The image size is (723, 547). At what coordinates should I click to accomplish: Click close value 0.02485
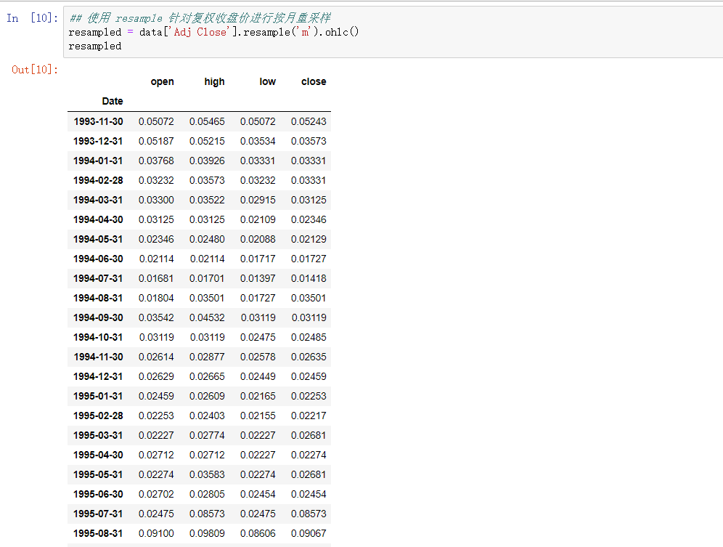pos(309,338)
